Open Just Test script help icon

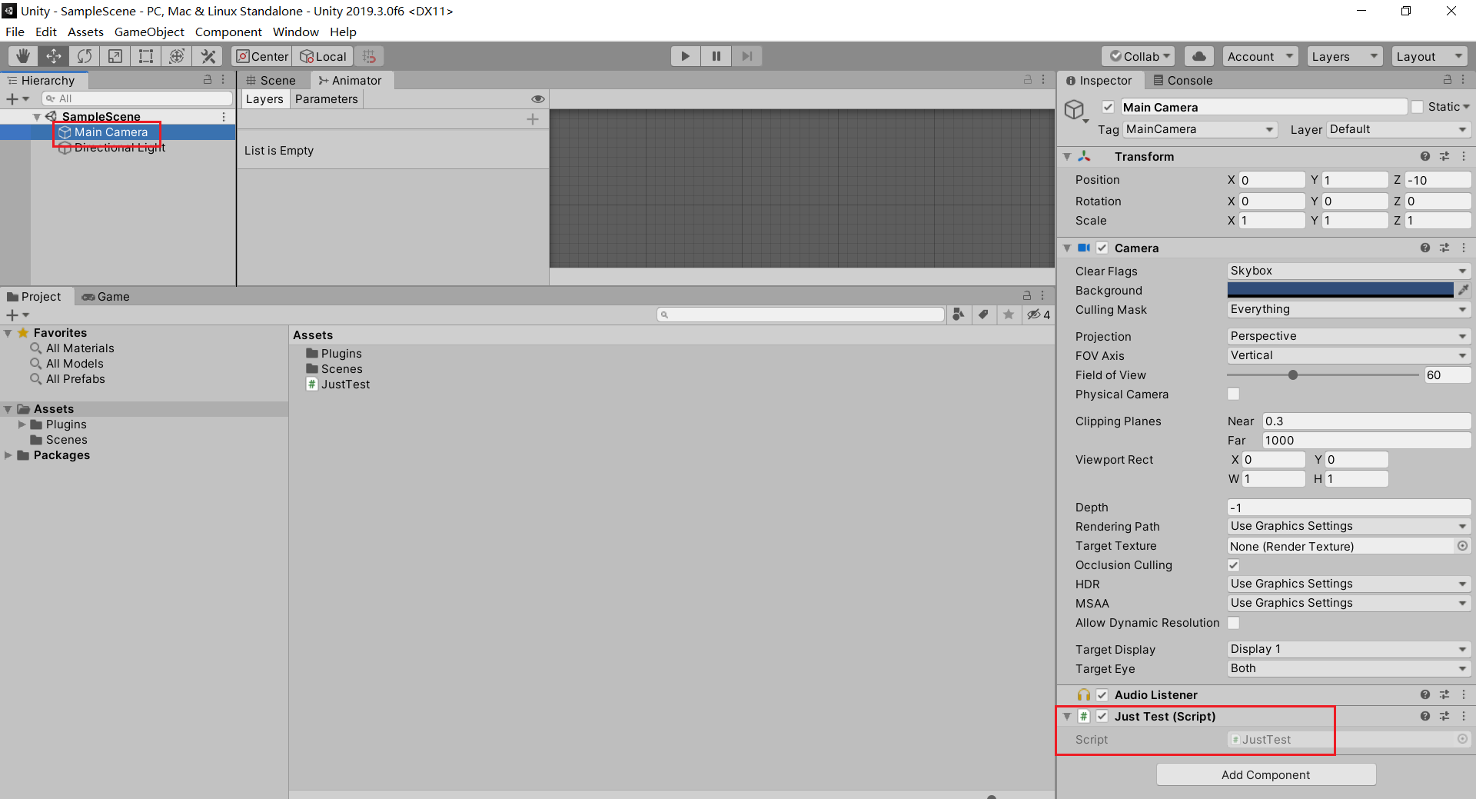1425,716
